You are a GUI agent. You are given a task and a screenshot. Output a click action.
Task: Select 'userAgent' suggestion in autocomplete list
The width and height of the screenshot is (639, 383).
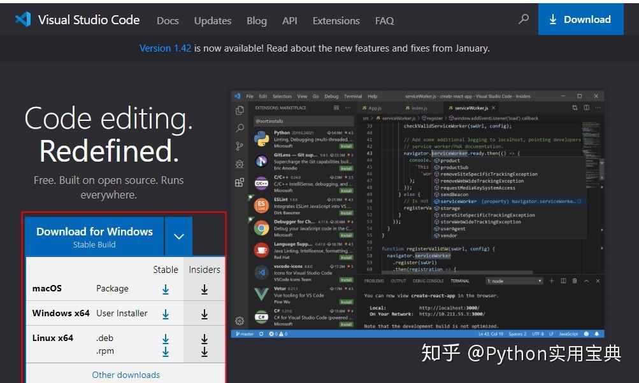509,229
